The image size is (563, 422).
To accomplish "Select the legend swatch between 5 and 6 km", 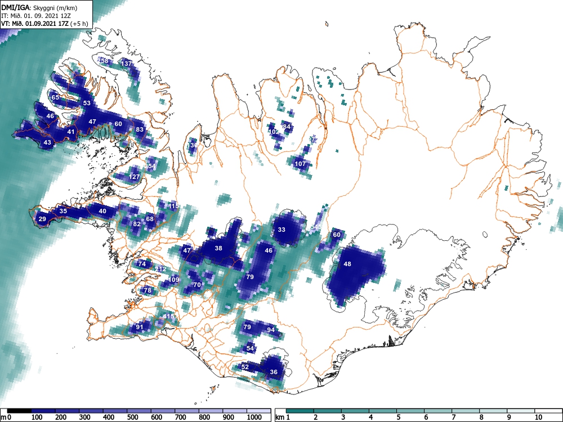I will (411, 411).
